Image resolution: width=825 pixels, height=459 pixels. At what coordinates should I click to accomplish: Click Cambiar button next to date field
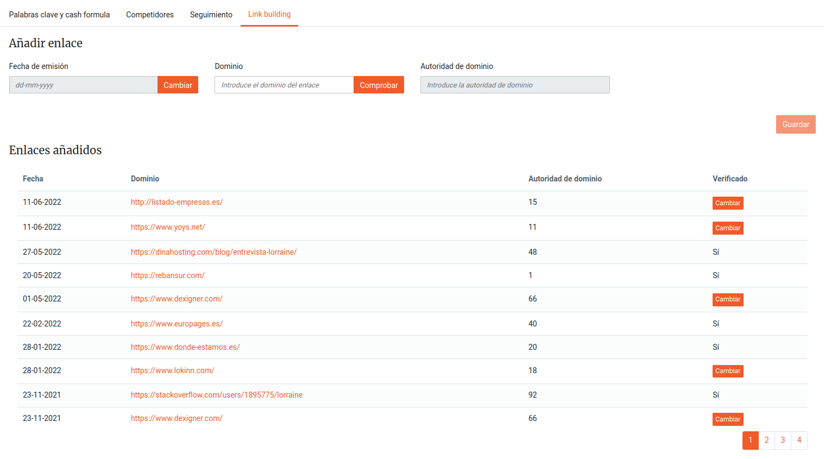coord(178,85)
